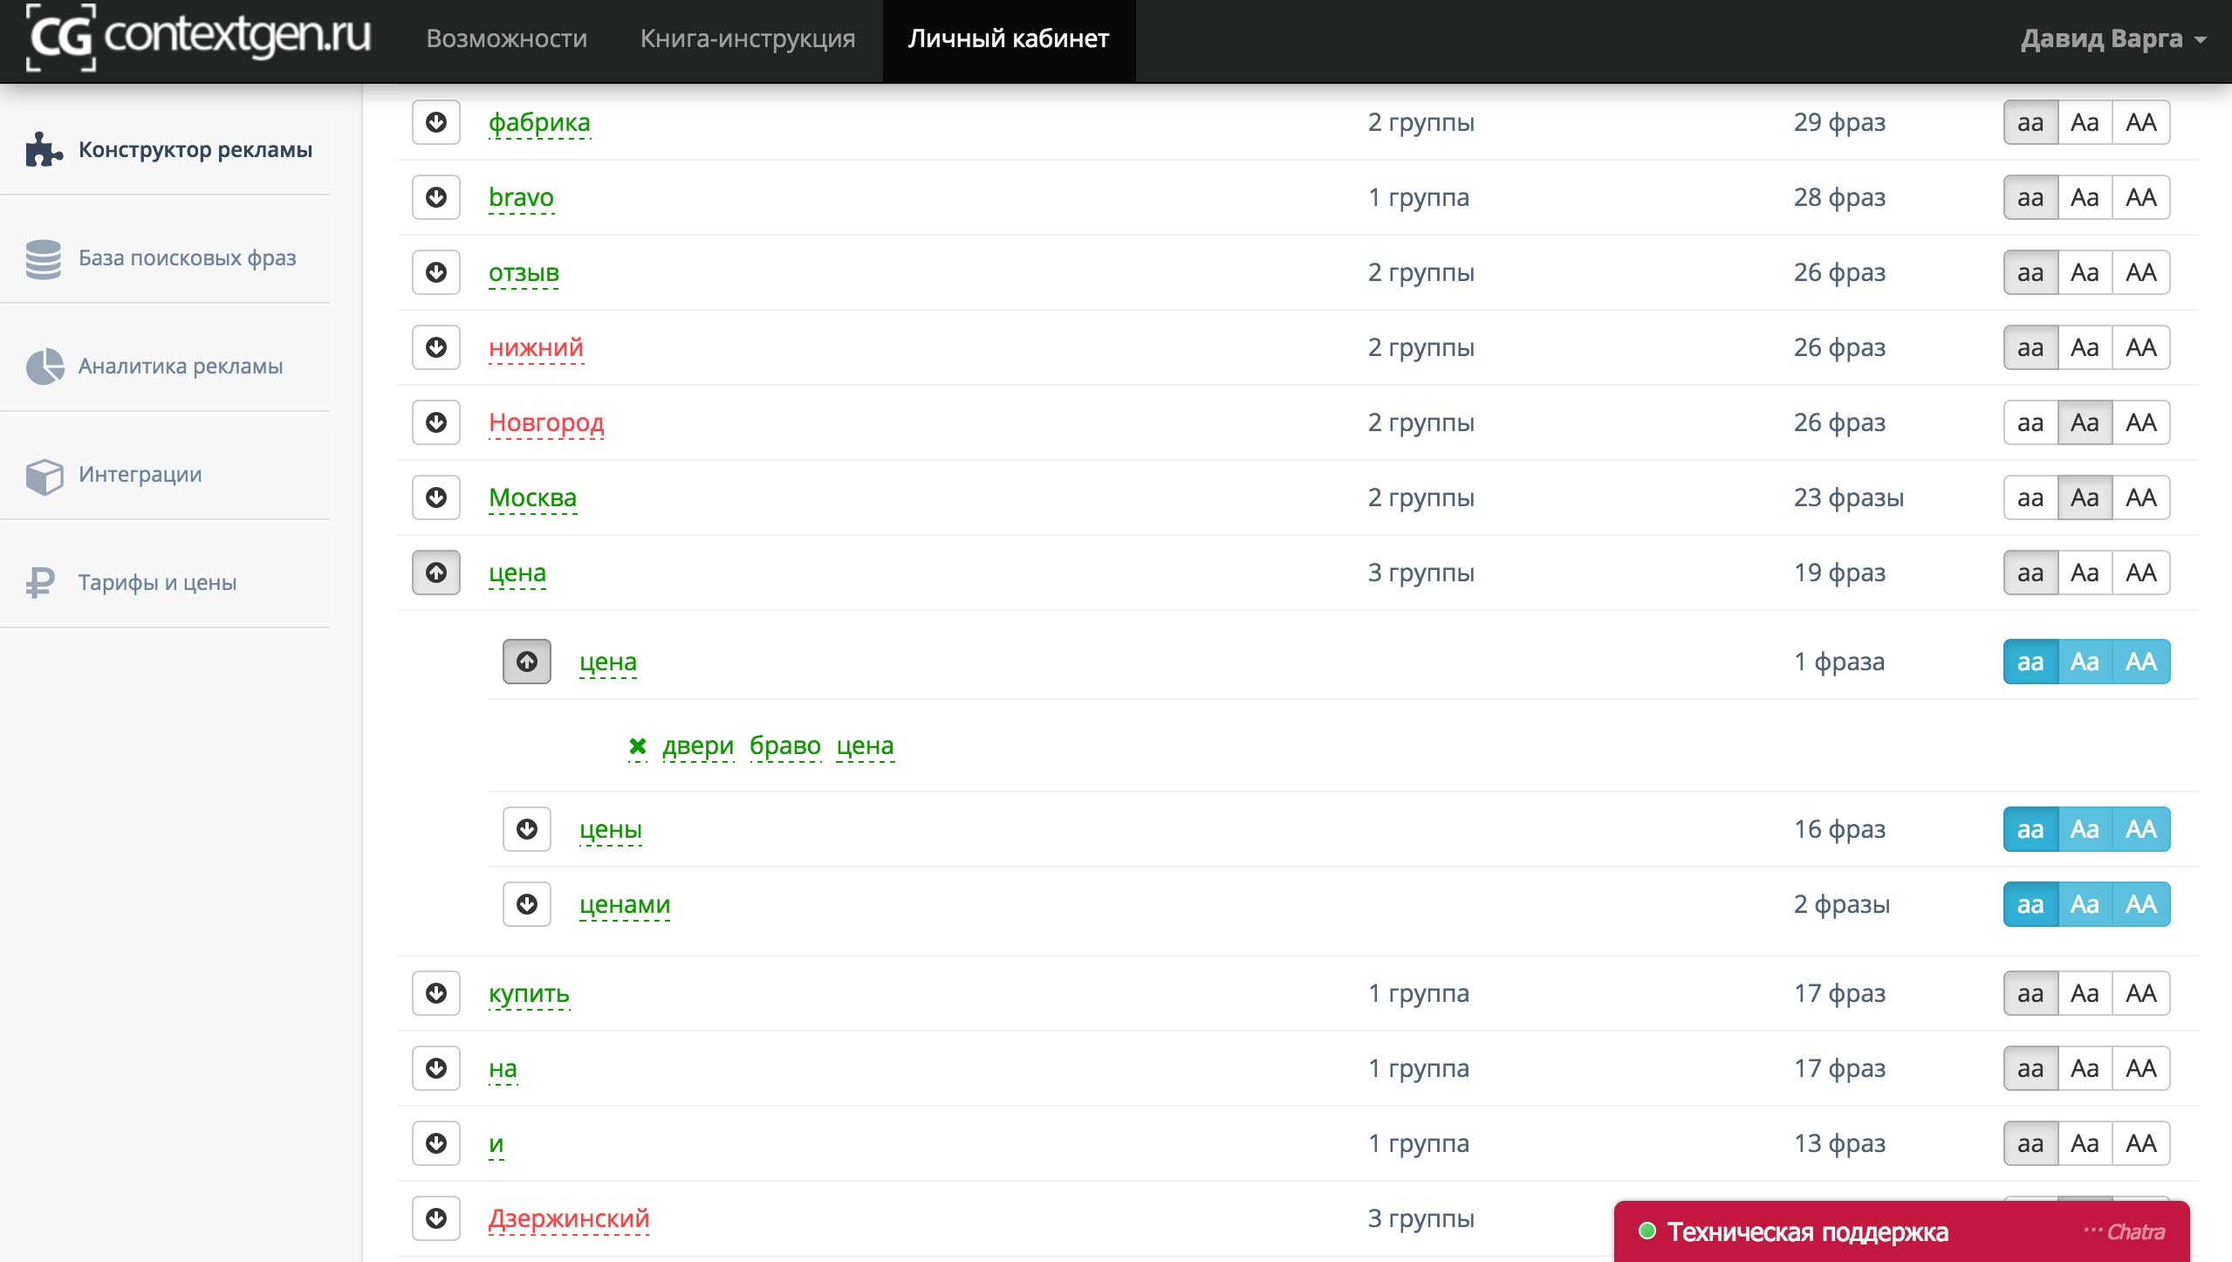Click the pie chart icon for Аналитика рекламы
This screenshot has width=2232, height=1262.
coord(45,367)
